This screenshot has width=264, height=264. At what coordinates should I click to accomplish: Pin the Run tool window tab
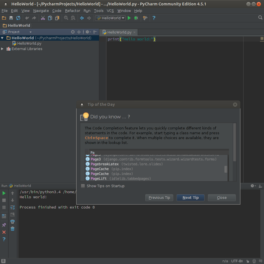[x=4, y=224]
